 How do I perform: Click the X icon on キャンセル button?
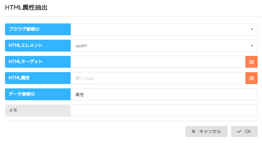point(194,131)
